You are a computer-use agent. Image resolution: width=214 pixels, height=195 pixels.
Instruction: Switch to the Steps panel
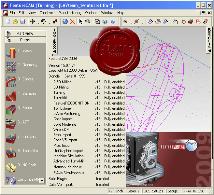(x=25, y=40)
